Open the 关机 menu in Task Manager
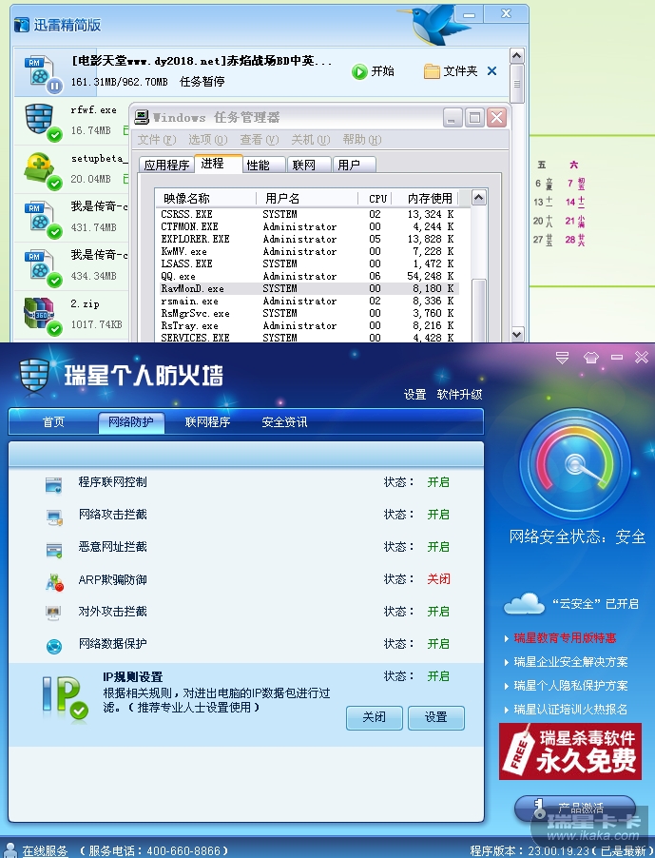655x858 pixels. coord(311,140)
